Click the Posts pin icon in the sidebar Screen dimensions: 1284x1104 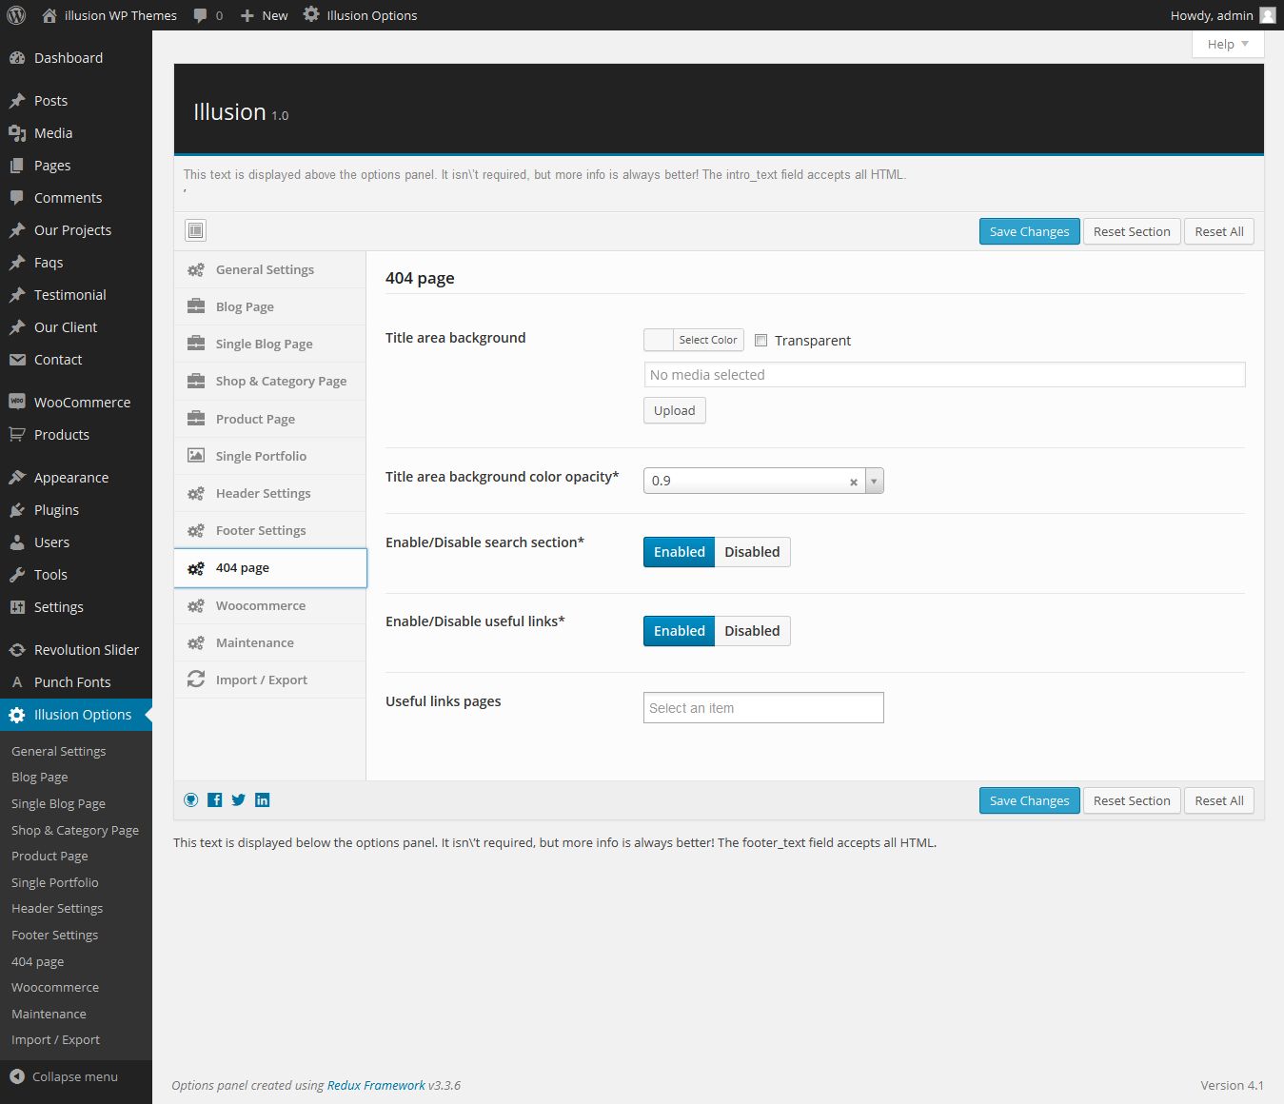(x=17, y=101)
